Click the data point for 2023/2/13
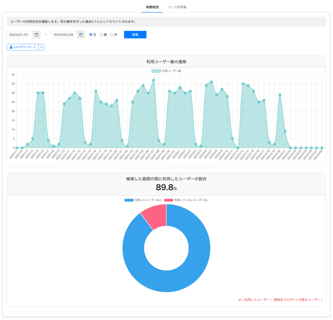 tap(243, 84)
